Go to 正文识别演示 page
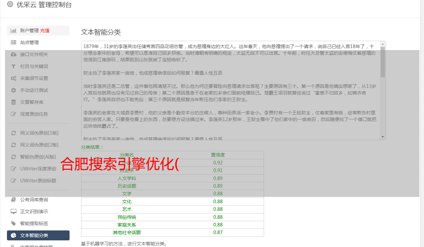 34,212
